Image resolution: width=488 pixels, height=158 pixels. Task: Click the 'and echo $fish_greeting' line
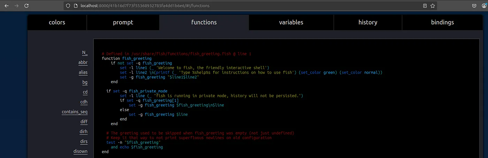[x=137, y=147]
